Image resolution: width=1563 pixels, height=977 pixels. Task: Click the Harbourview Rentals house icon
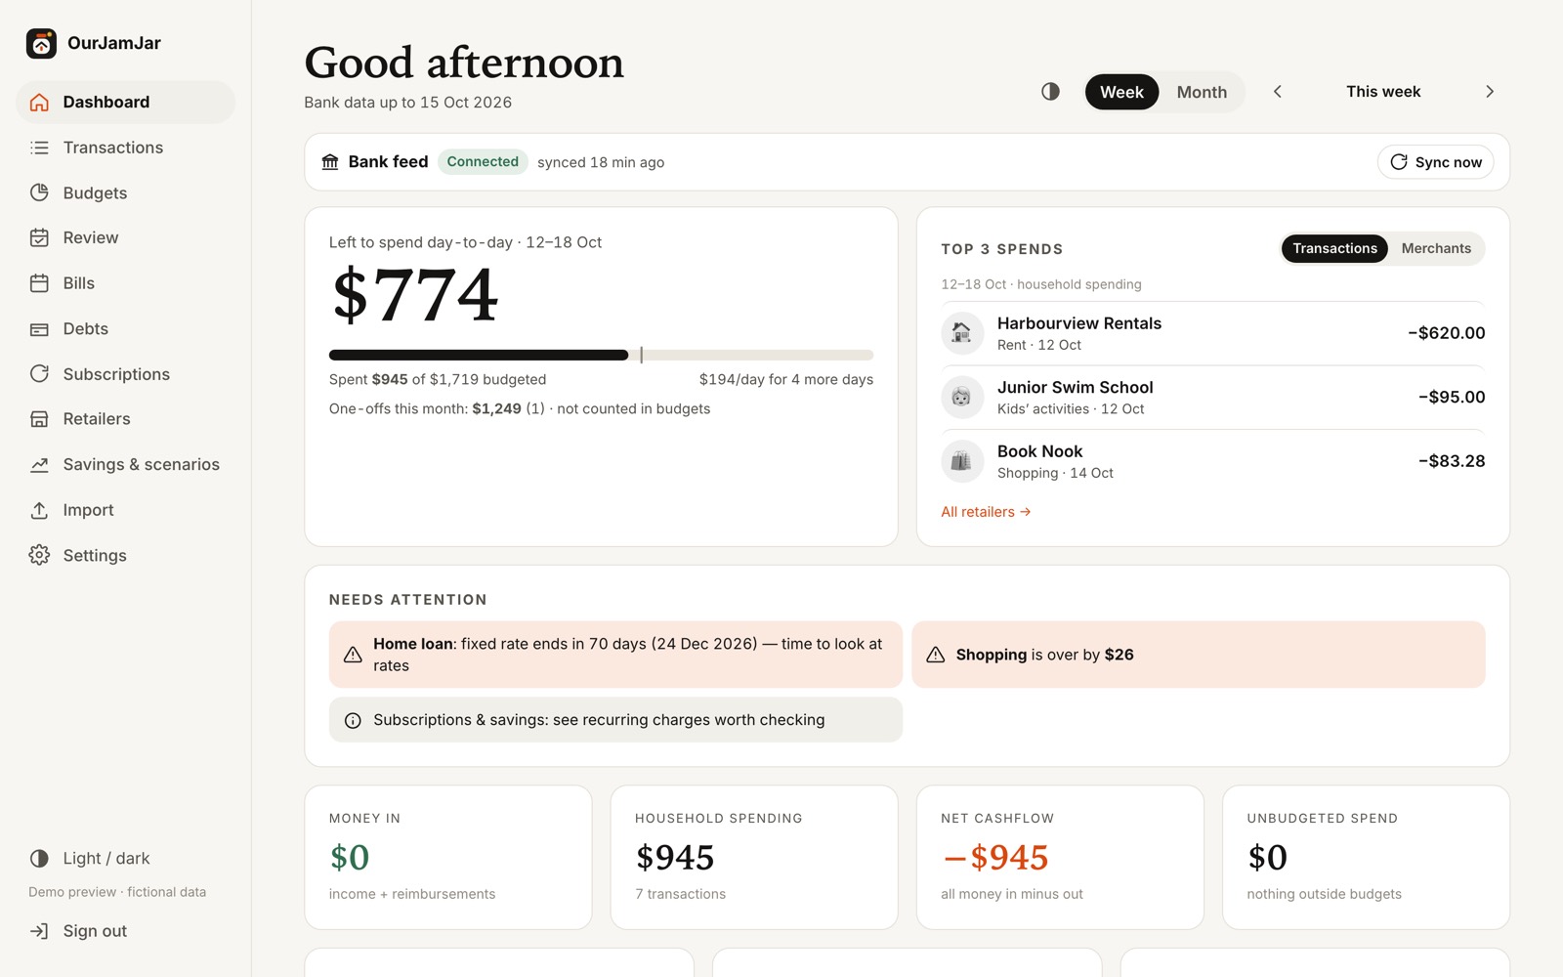pos(962,333)
